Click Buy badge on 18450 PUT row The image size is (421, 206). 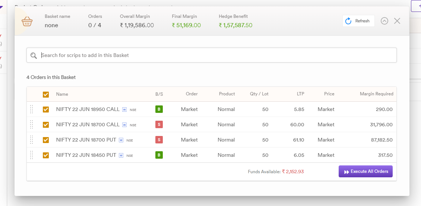click(159, 155)
